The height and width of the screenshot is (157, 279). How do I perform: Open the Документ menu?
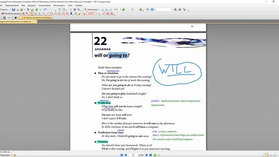(32, 6)
